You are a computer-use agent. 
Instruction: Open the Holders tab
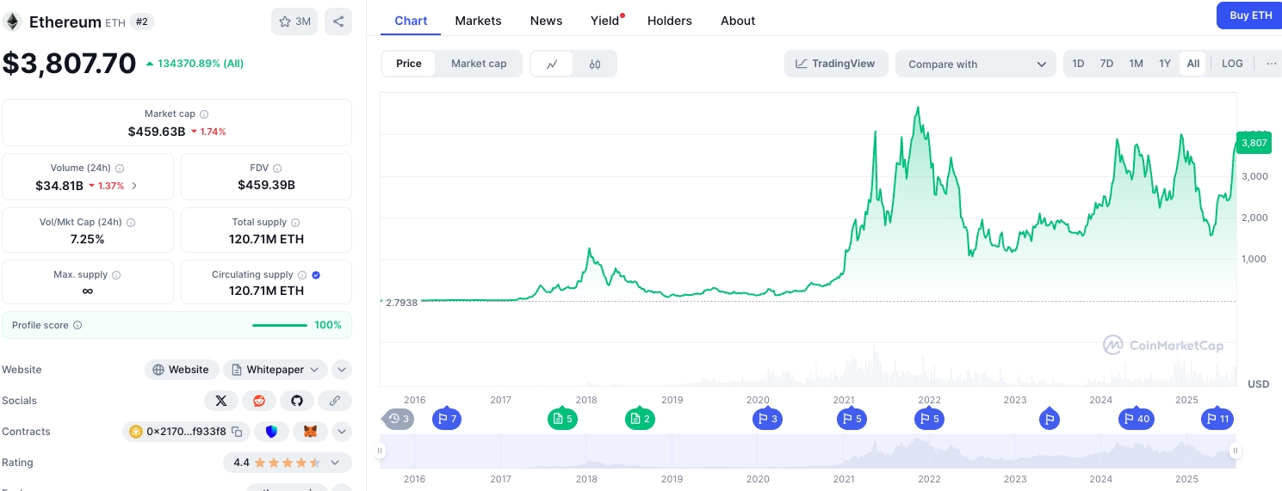pos(669,21)
